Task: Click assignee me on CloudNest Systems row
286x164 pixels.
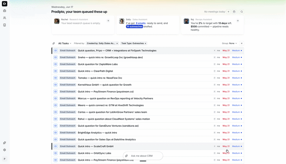Action: (x=217, y=119)
